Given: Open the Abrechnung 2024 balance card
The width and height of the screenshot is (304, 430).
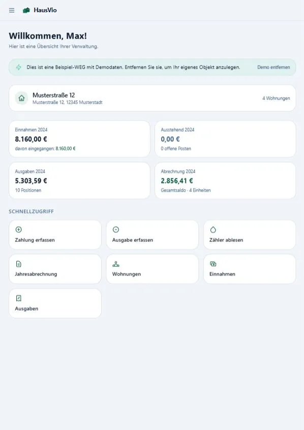Looking at the screenshot, I should coord(225,180).
